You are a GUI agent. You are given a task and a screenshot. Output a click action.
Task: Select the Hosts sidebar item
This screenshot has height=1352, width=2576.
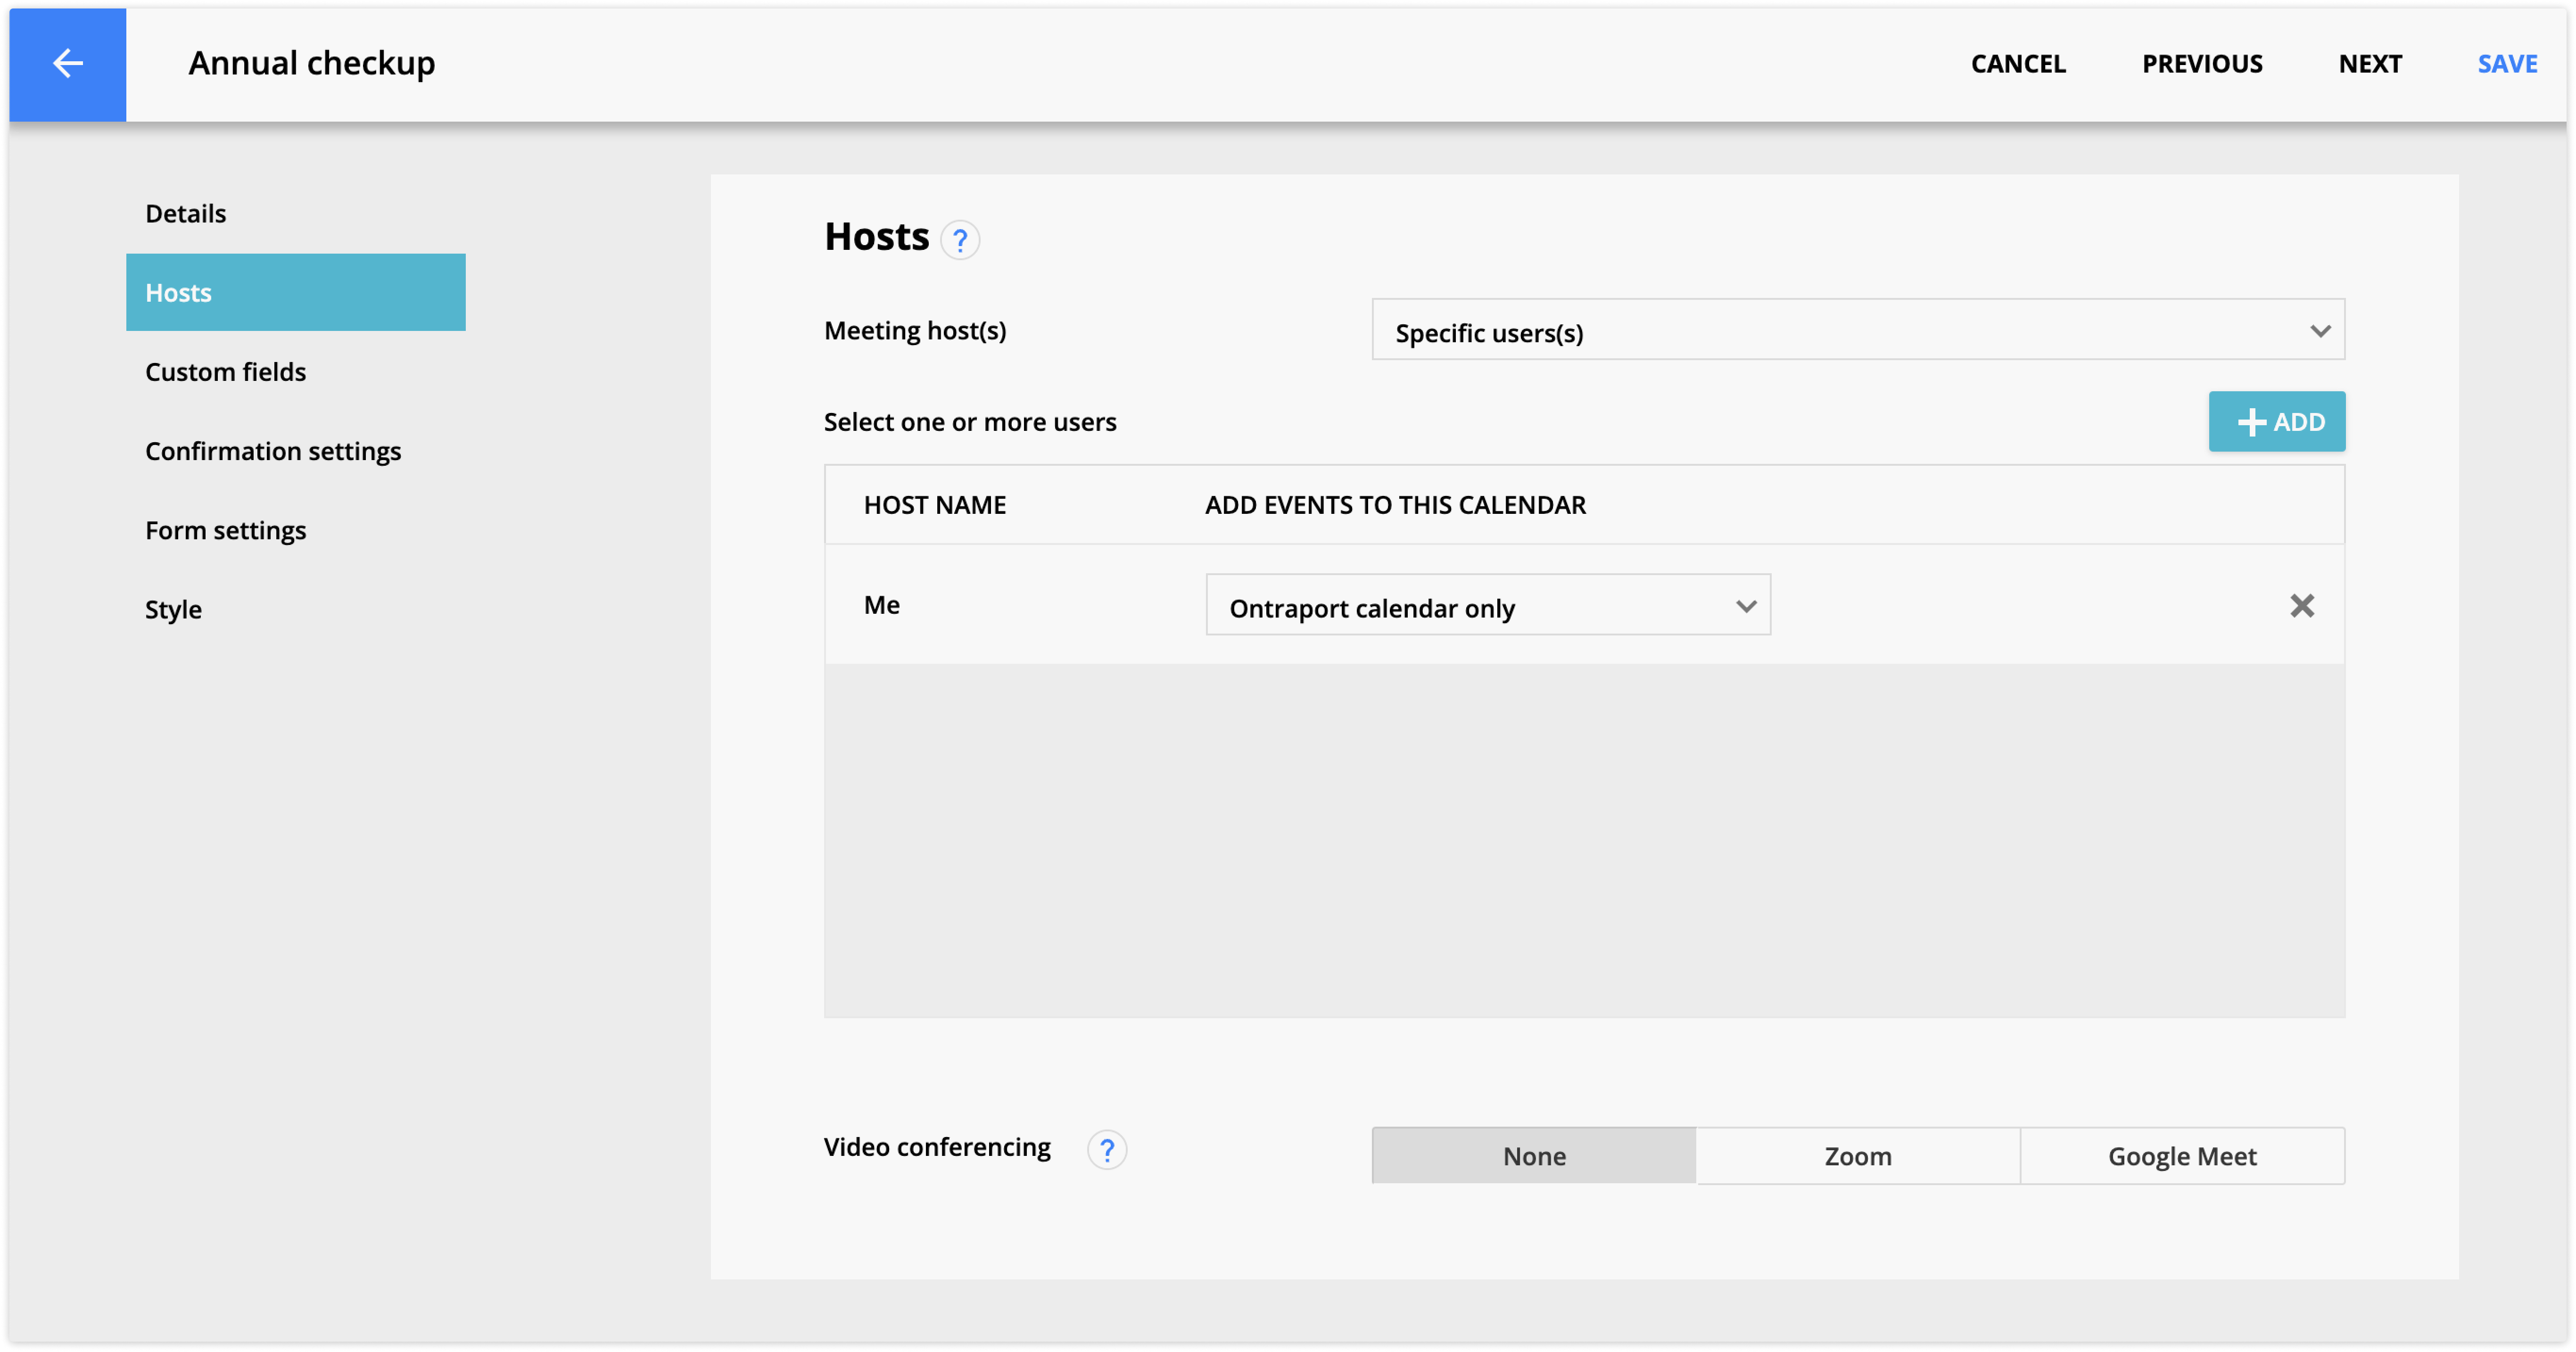pyautogui.click(x=295, y=292)
